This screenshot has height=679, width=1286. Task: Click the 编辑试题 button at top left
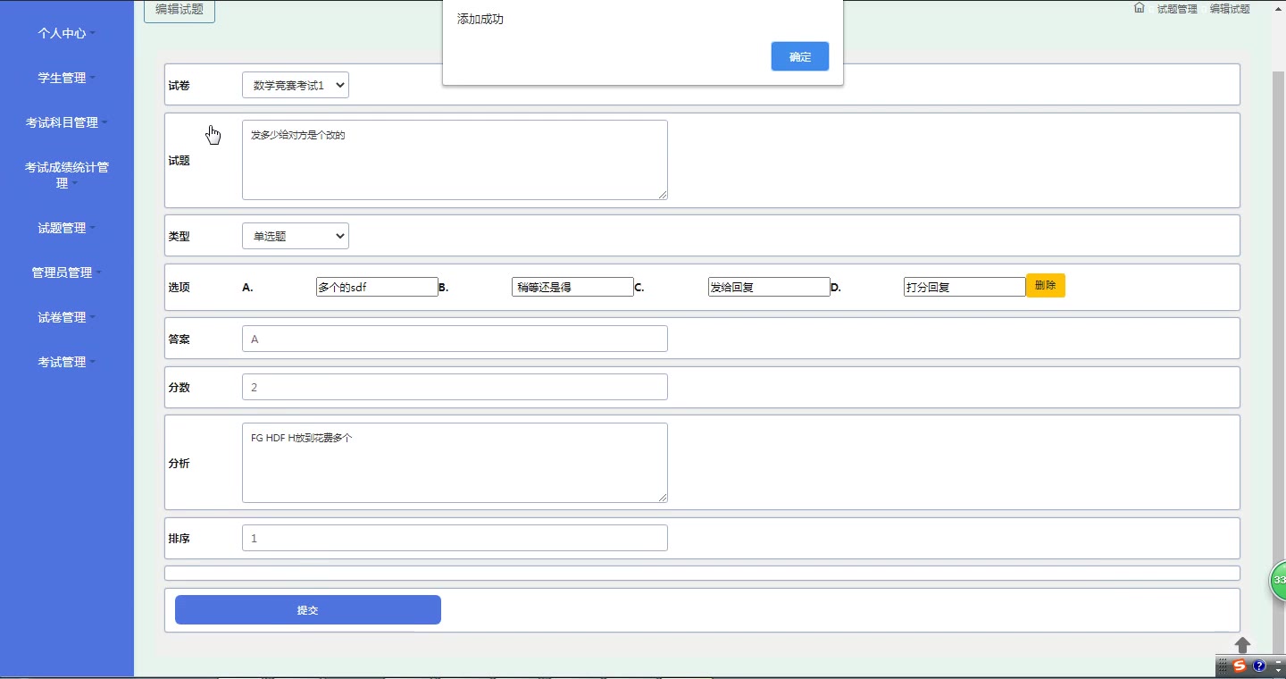click(180, 10)
